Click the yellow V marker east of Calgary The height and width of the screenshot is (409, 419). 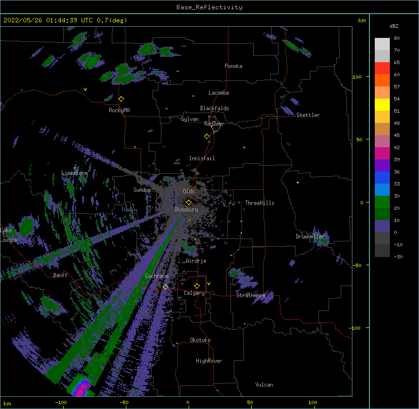(x=209, y=284)
